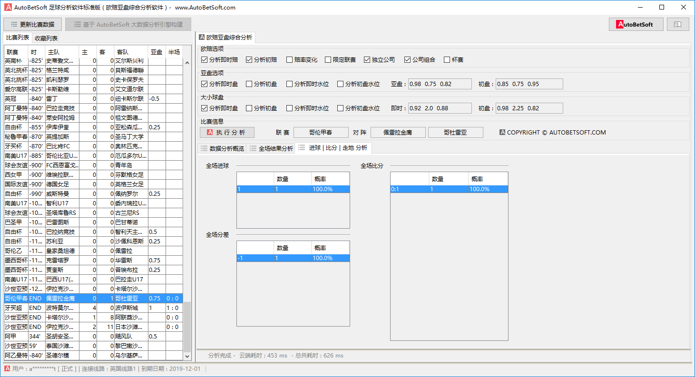Select the 哥伦甲春 佩雷拉金鹰 match row
Viewport: 695px width, 377px height.
tap(93, 298)
